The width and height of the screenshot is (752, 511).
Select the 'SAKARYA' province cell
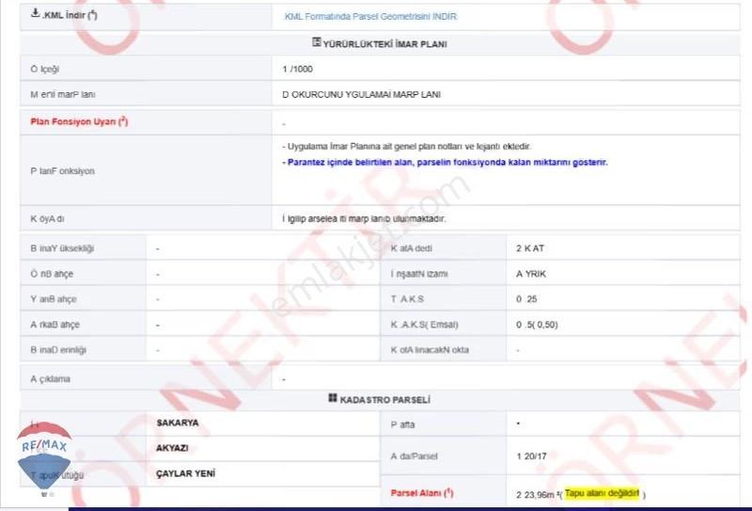(x=178, y=423)
